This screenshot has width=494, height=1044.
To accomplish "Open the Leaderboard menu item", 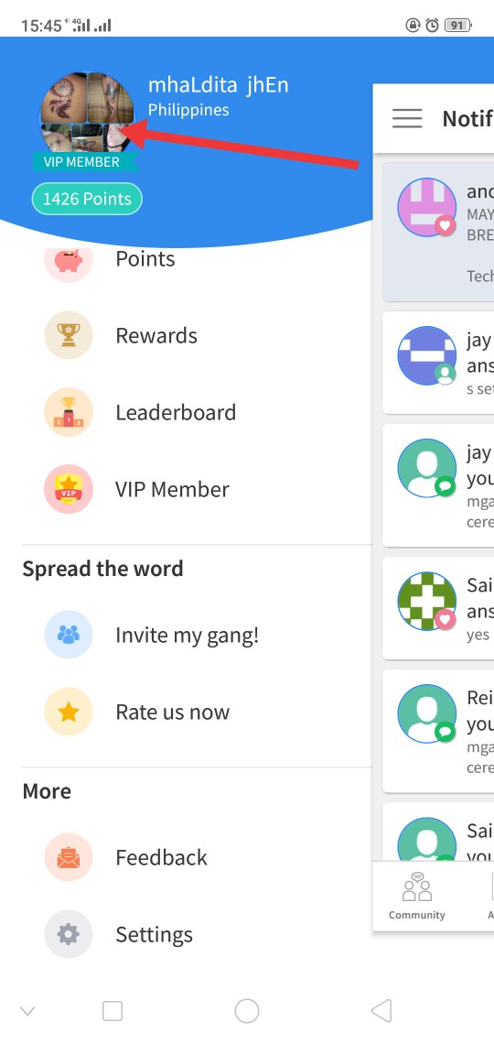I will pyautogui.click(x=176, y=413).
